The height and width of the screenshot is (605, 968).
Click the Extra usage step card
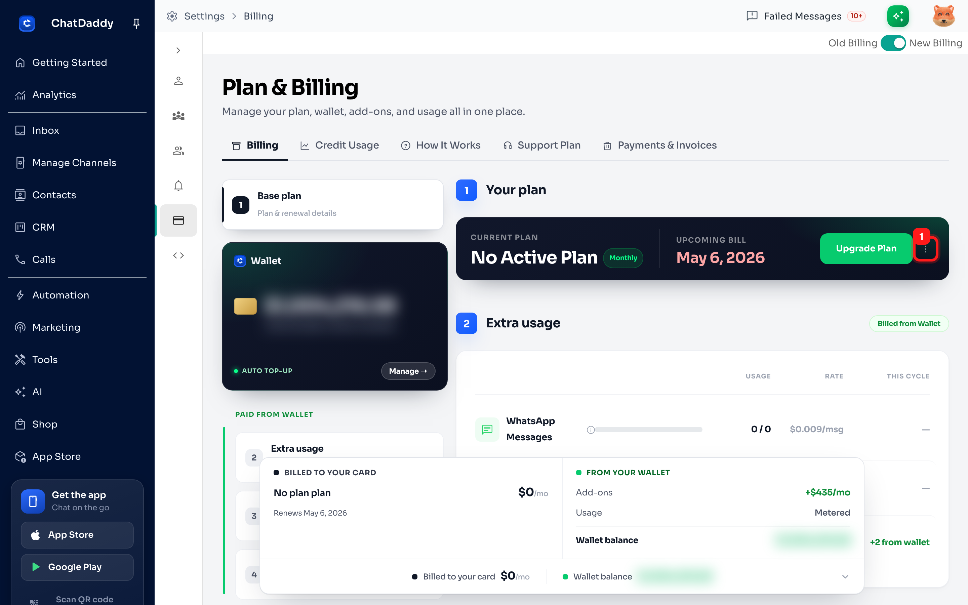click(x=339, y=457)
